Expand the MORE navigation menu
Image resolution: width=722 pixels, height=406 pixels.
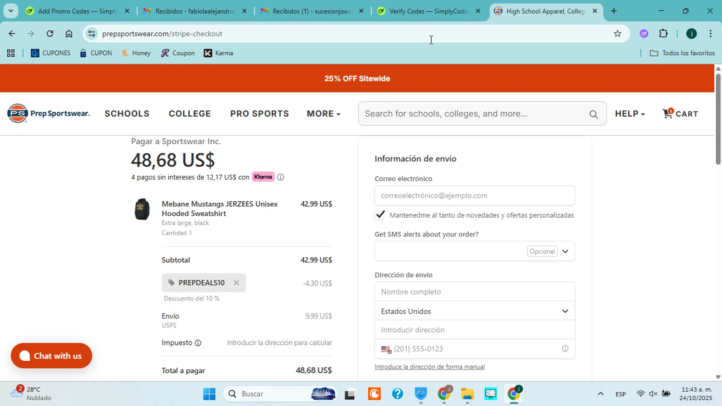point(323,114)
